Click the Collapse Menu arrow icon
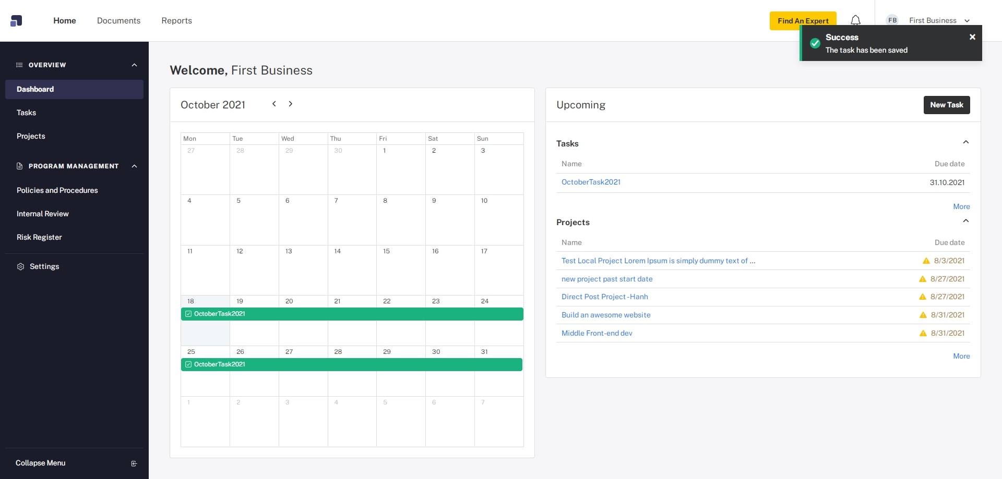This screenshot has height=479, width=1002. point(134,463)
